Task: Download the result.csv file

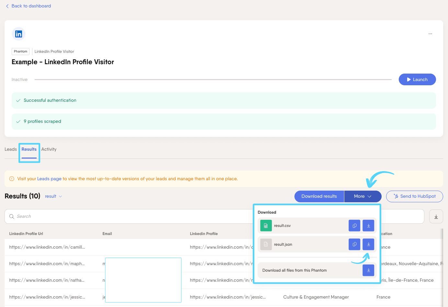Action: coord(368,226)
